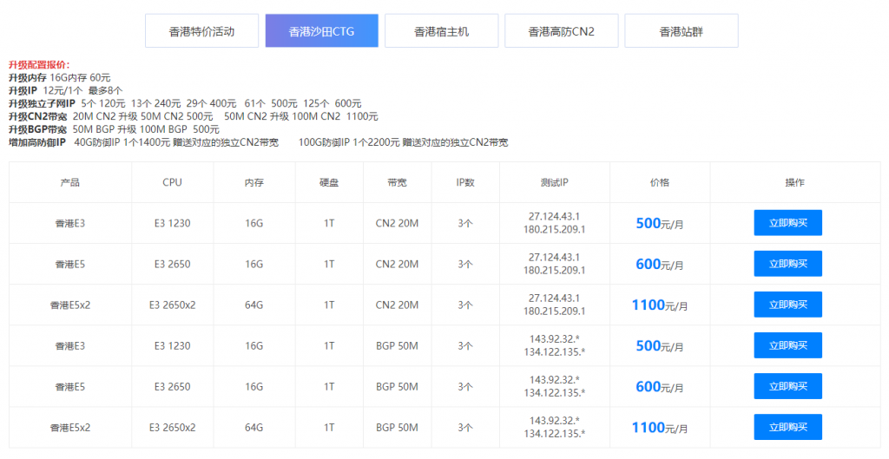Click E3 2650x2 in the BGP 50M row
The width and height of the screenshot is (889, 459).
[x=173, y=427]
